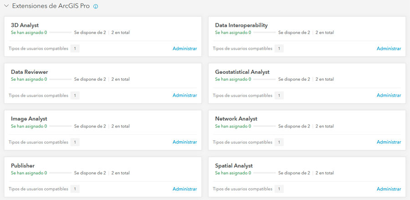Click 'Tipos de usuarios compatibles' label under 3D Analyst
The image size is (410, 200).
[x=38, y=49]
